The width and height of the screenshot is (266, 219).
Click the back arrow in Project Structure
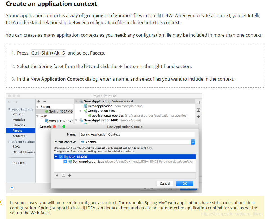click(x=10, y=102)
